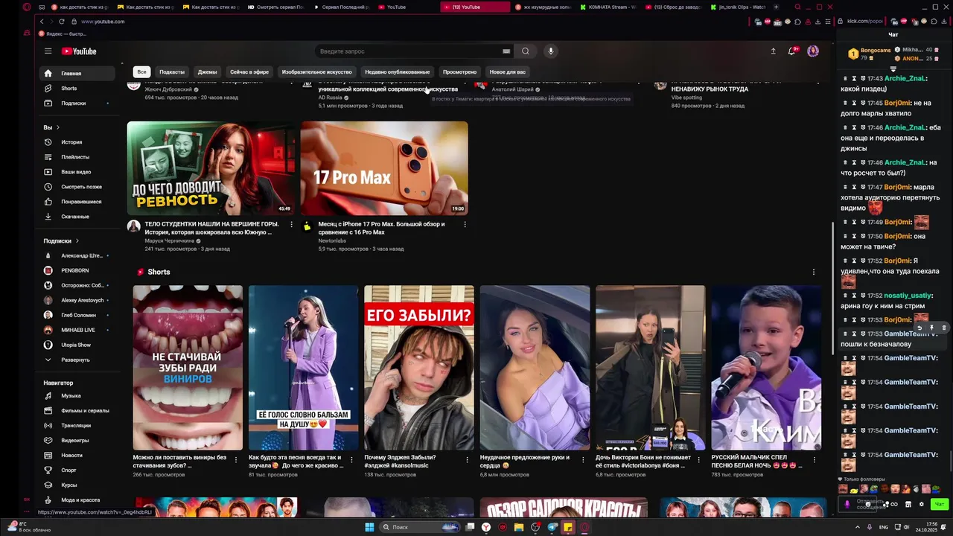
Task: Expand the Вы section chevron
Action: tap(59, 127)
